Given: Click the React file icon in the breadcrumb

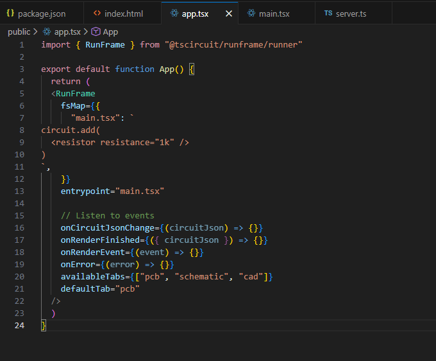Looking at the screenshot, I should pos(47,31).
